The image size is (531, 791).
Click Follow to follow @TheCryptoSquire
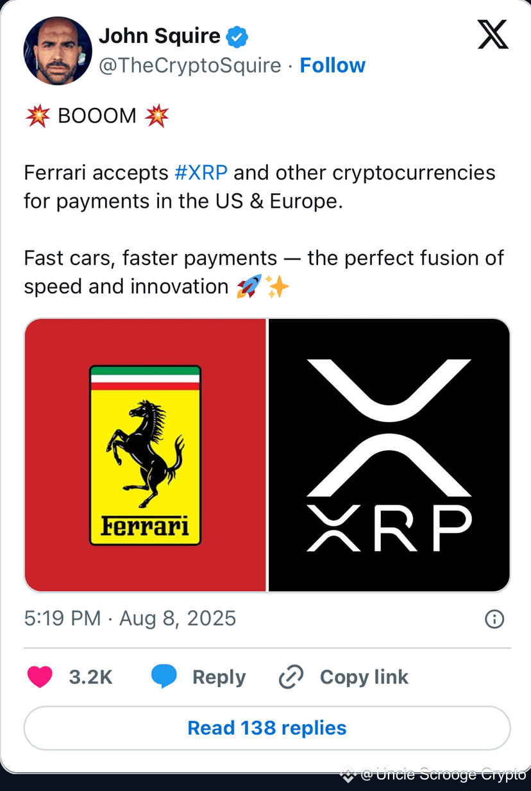pos(332,65)
